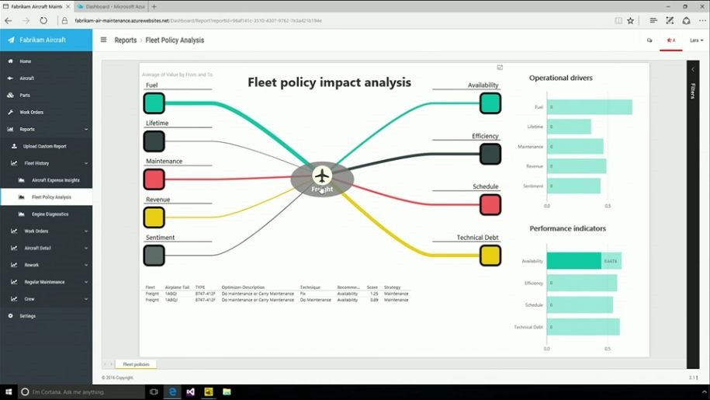
Task: Select the green Fuel node
Action: point(154,103)
